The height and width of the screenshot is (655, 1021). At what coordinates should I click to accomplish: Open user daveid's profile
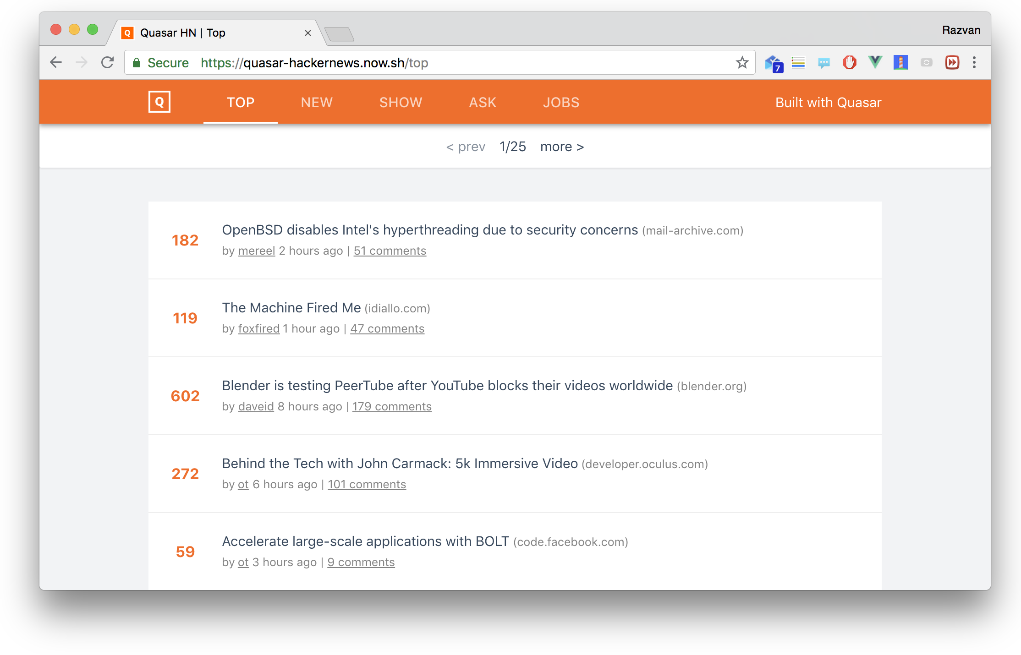point(256,406)
